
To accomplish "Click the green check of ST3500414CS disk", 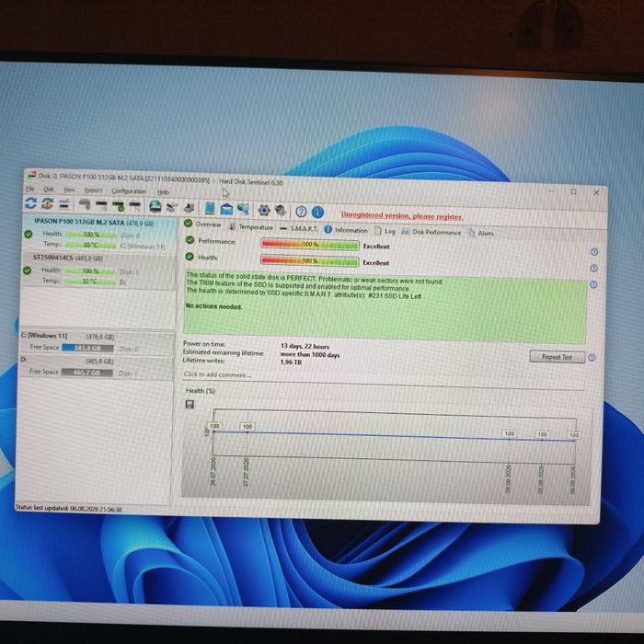I will (x=27, y=270).
